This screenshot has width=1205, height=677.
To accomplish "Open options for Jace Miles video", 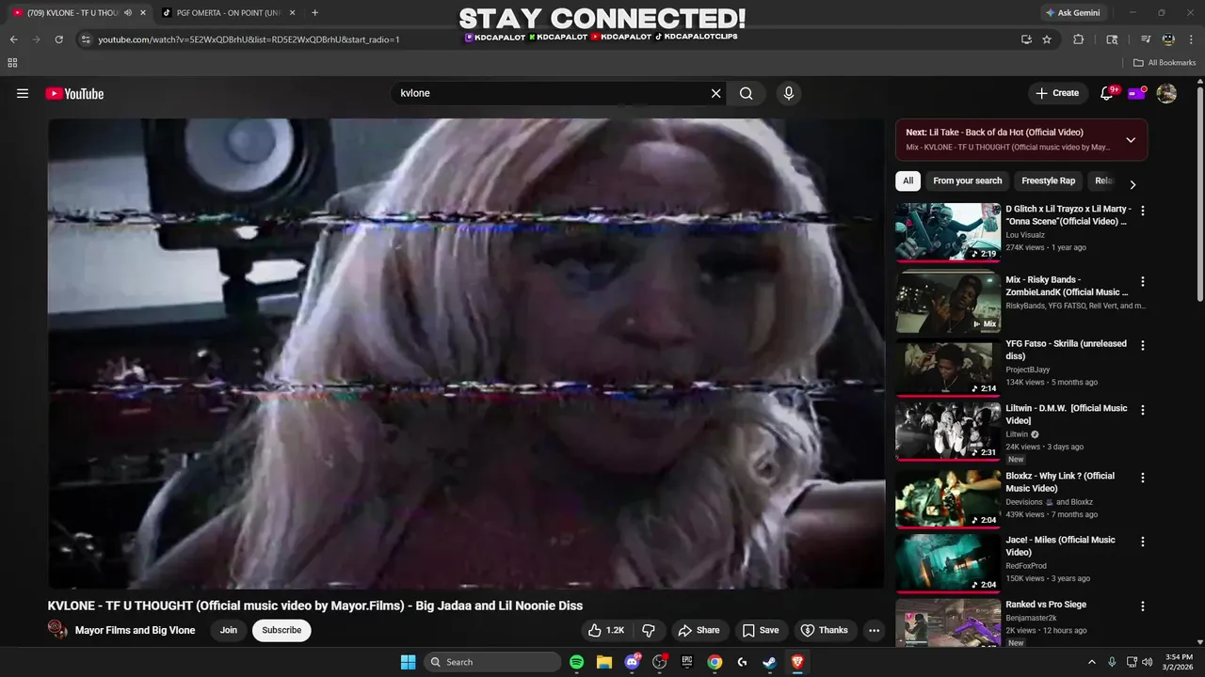I will tap(1143, 542).
